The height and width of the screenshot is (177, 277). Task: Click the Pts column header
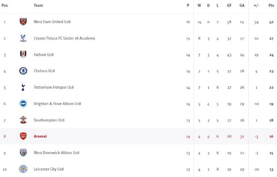click(x=271, y=6)
